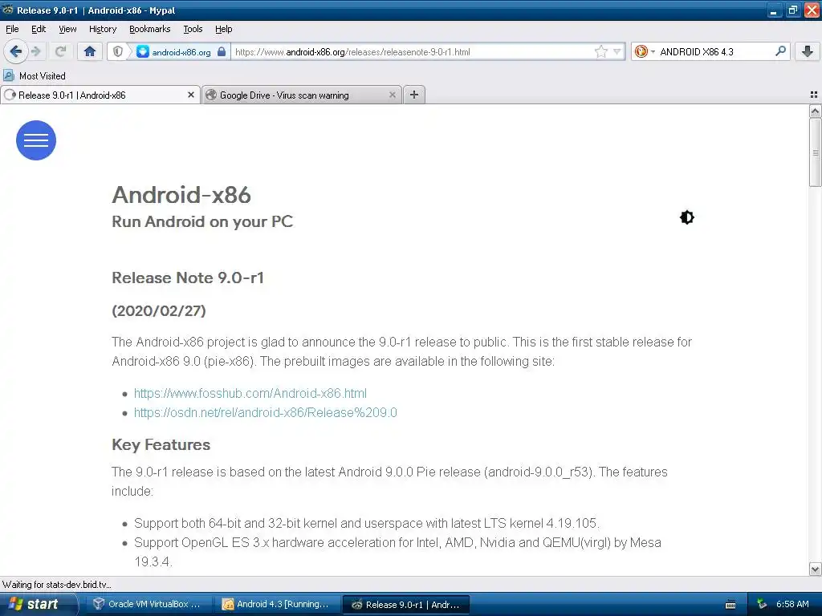Click the Release Note 9.0-r1 heading
This screenshot has width=822, height=616.
(188, 278)
